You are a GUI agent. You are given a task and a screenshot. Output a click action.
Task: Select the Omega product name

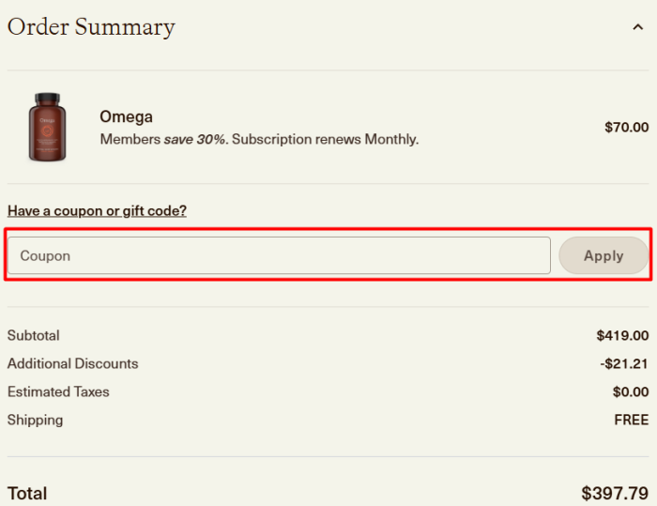click(x=126, y=117)
